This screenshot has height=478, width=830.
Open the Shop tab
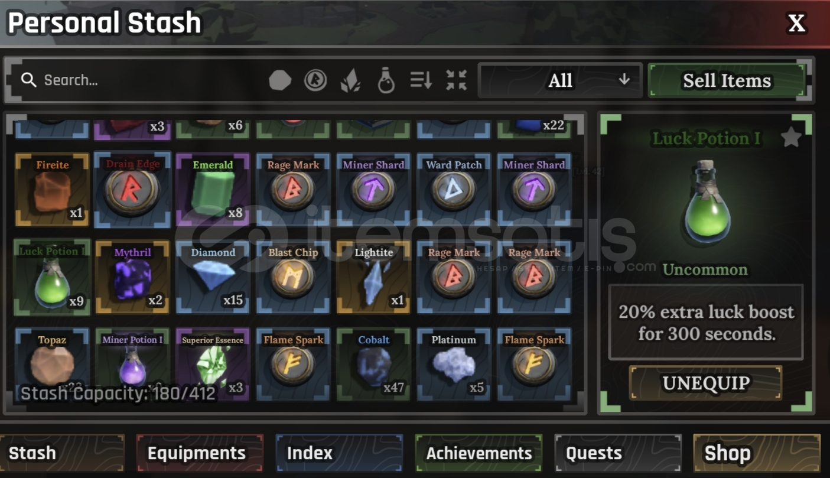(x=757, y=453)
